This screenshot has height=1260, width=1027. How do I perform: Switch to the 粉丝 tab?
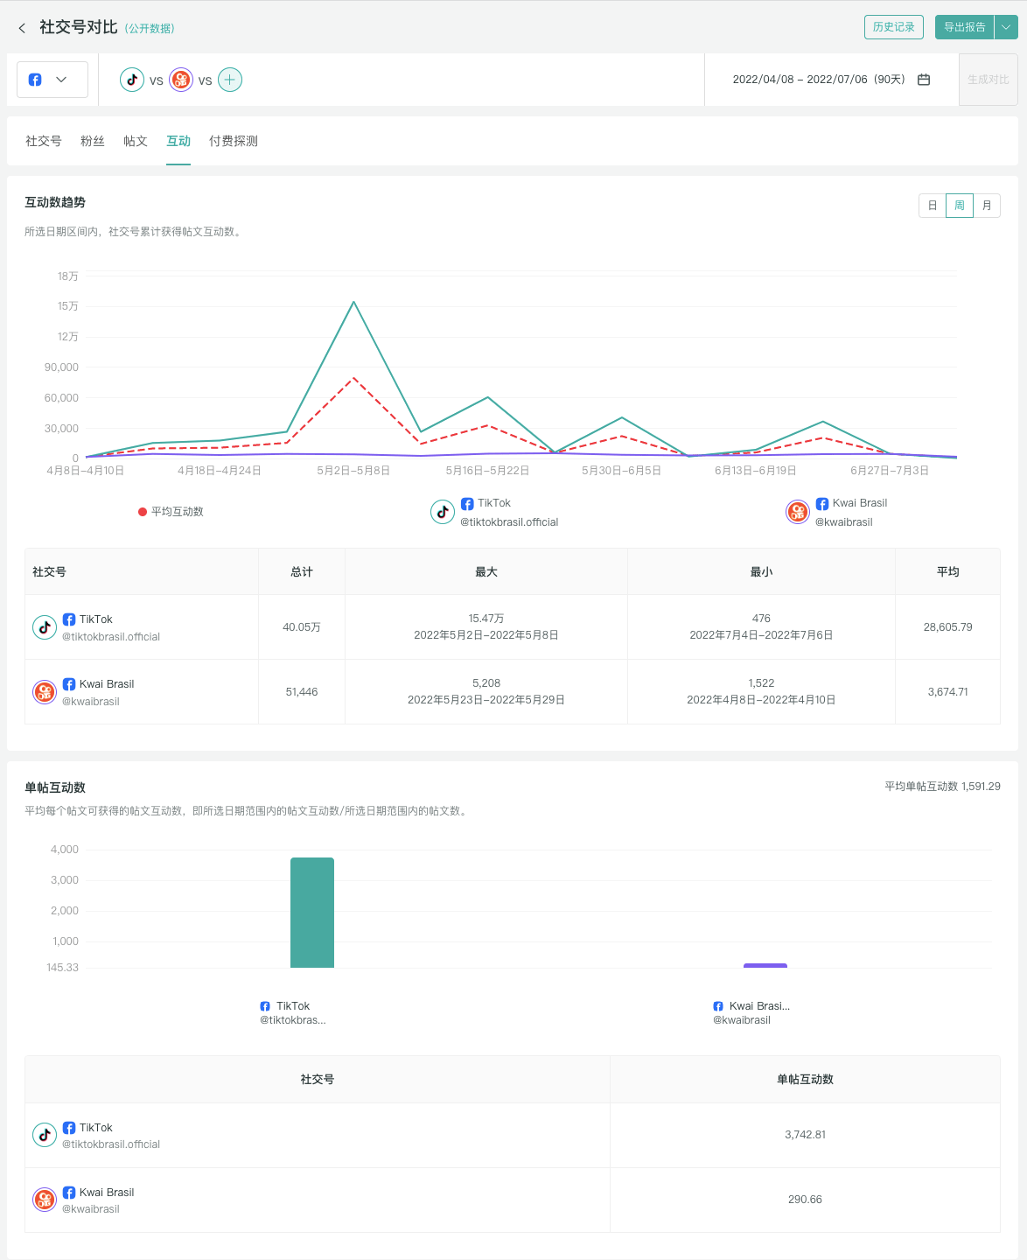(x=93, y=141)
